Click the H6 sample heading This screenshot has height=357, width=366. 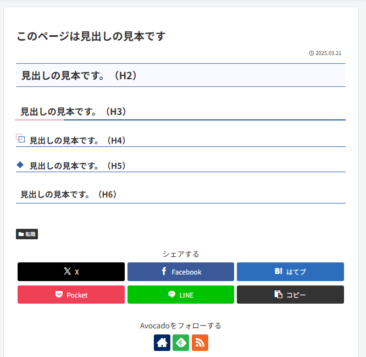pyautogui.click(x=69, y=194)
